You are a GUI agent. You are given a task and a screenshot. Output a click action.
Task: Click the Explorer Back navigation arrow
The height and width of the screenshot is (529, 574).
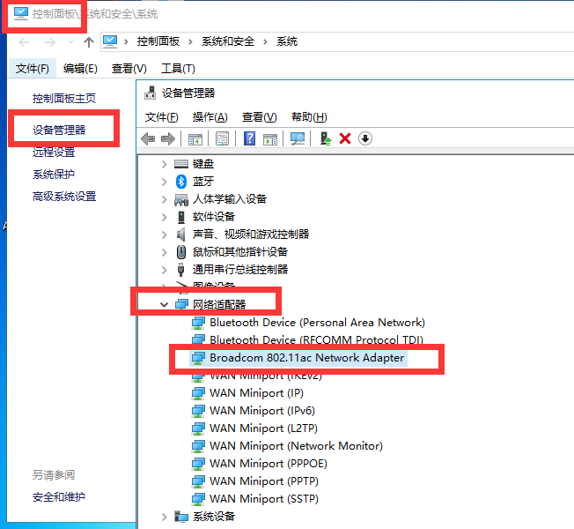point(24,42)
